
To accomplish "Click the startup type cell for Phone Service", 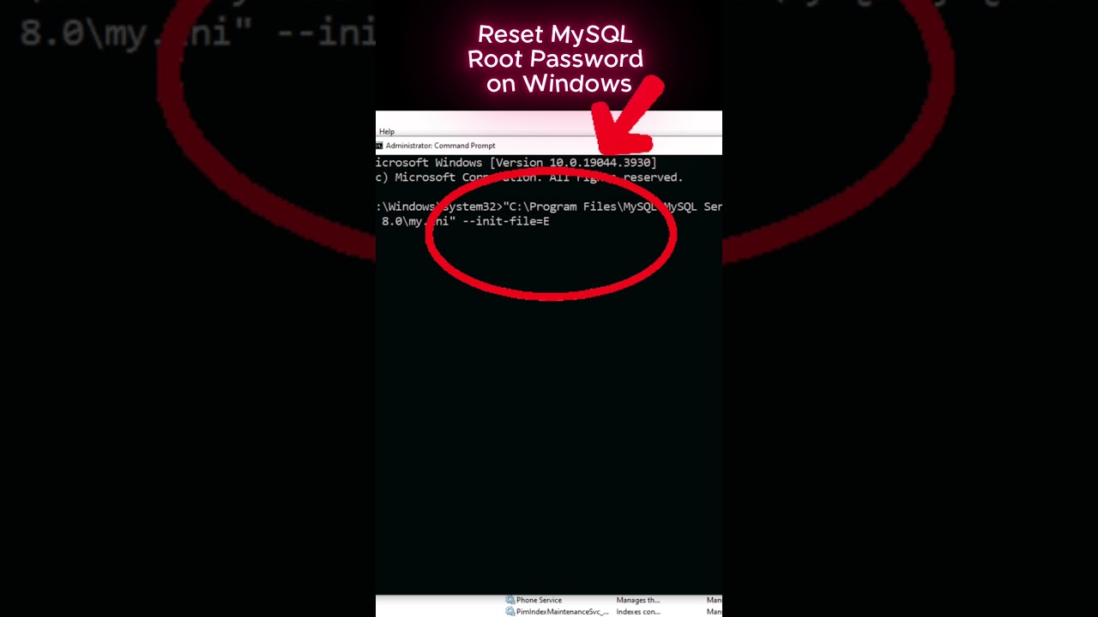I will pyautogui.click(x=714, y=601).
